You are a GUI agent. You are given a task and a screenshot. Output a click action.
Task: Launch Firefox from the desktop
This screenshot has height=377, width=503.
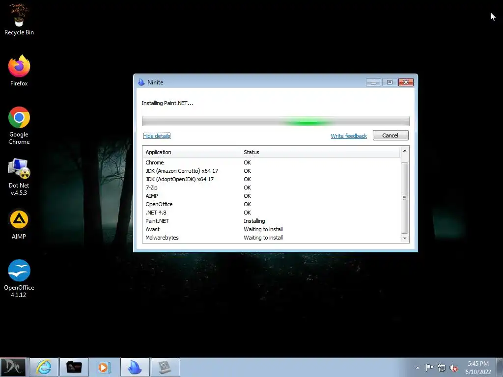(19, 70)
